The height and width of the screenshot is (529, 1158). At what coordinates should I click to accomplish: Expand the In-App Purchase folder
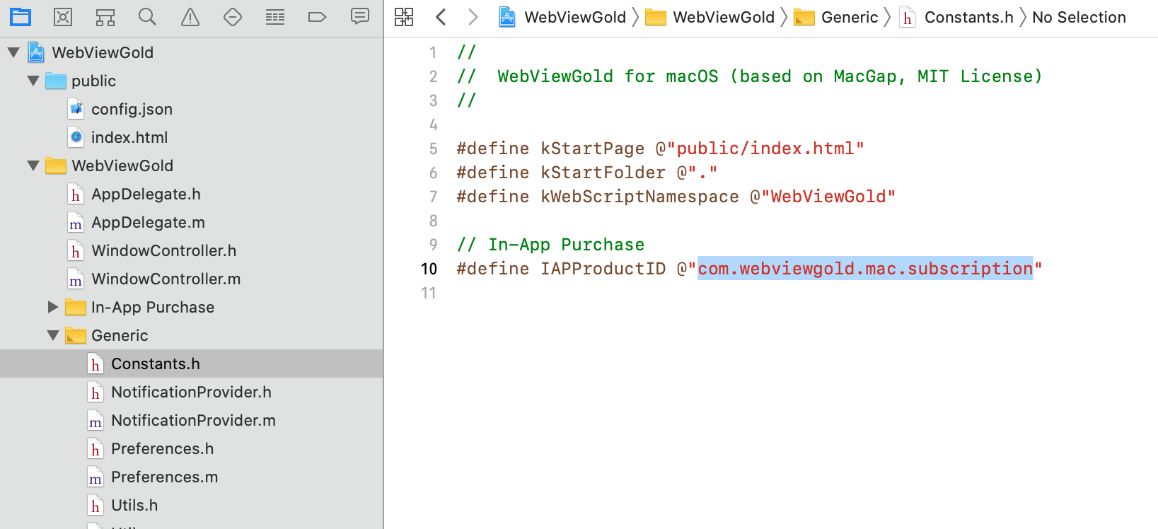[53, 307]
